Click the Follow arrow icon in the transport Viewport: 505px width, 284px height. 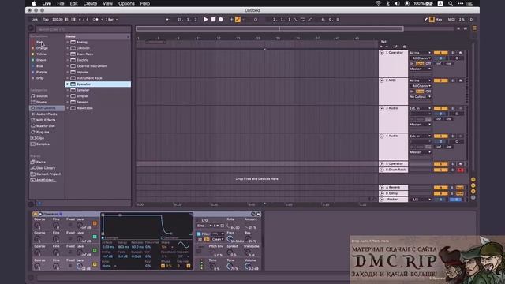168,19
